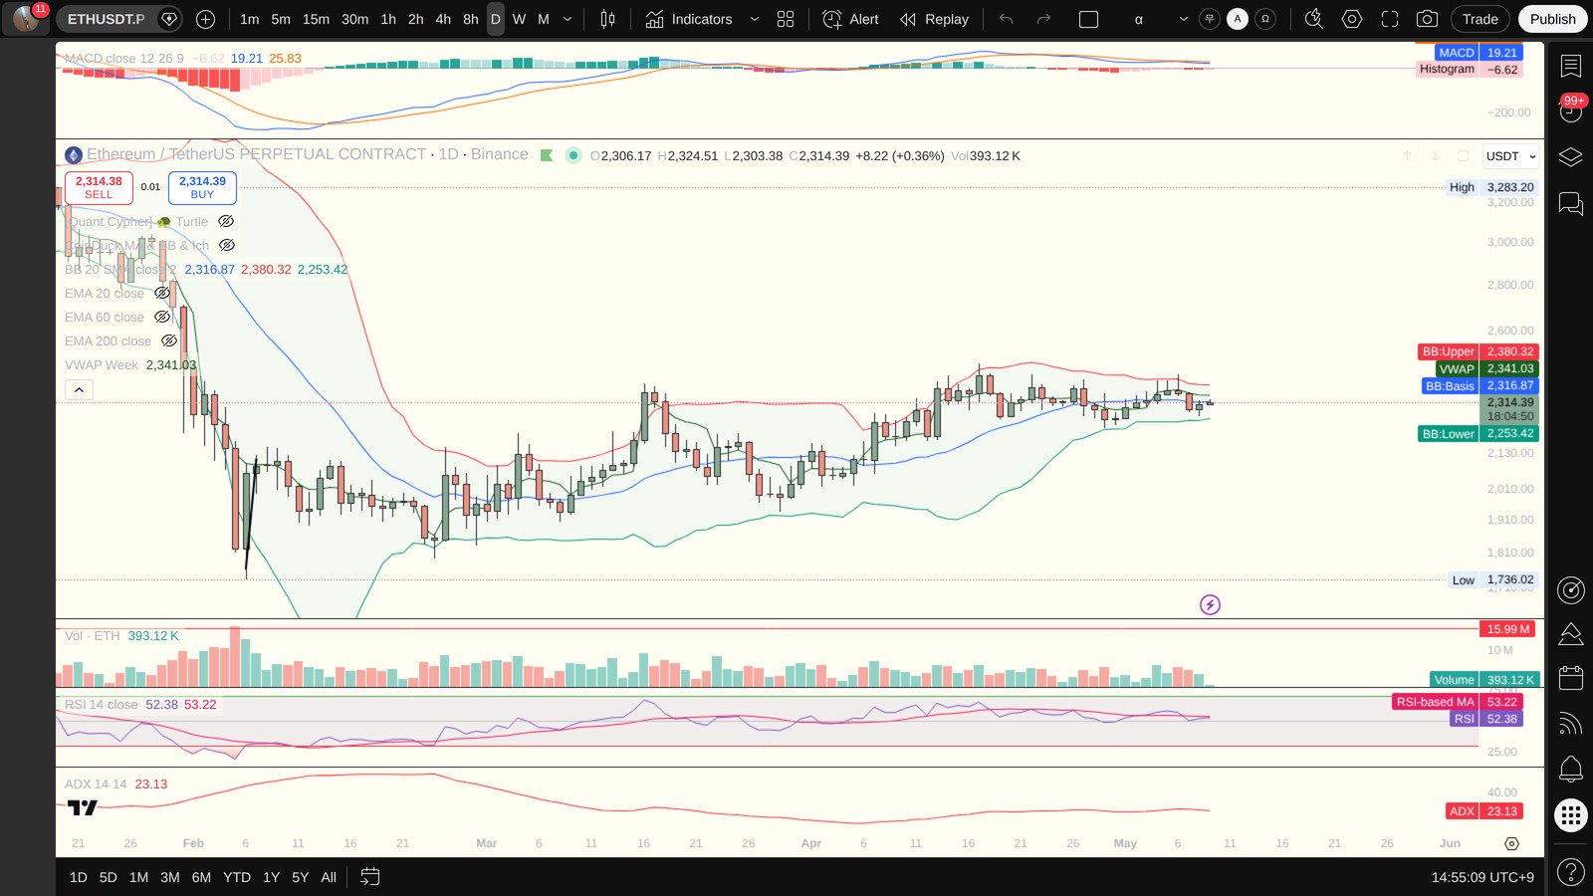The width and height of the screenshot is (1593, 896).
Task: Click the Publish button
Action: click(x=1552, y=19)
